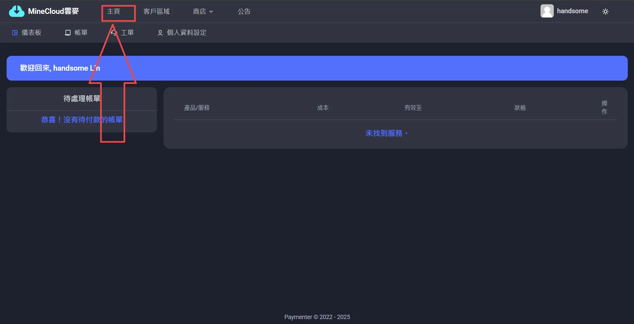Expand the 商店 dropdown chevron
This screenshot has width=634, height=324.
click(x=211, y=12)
